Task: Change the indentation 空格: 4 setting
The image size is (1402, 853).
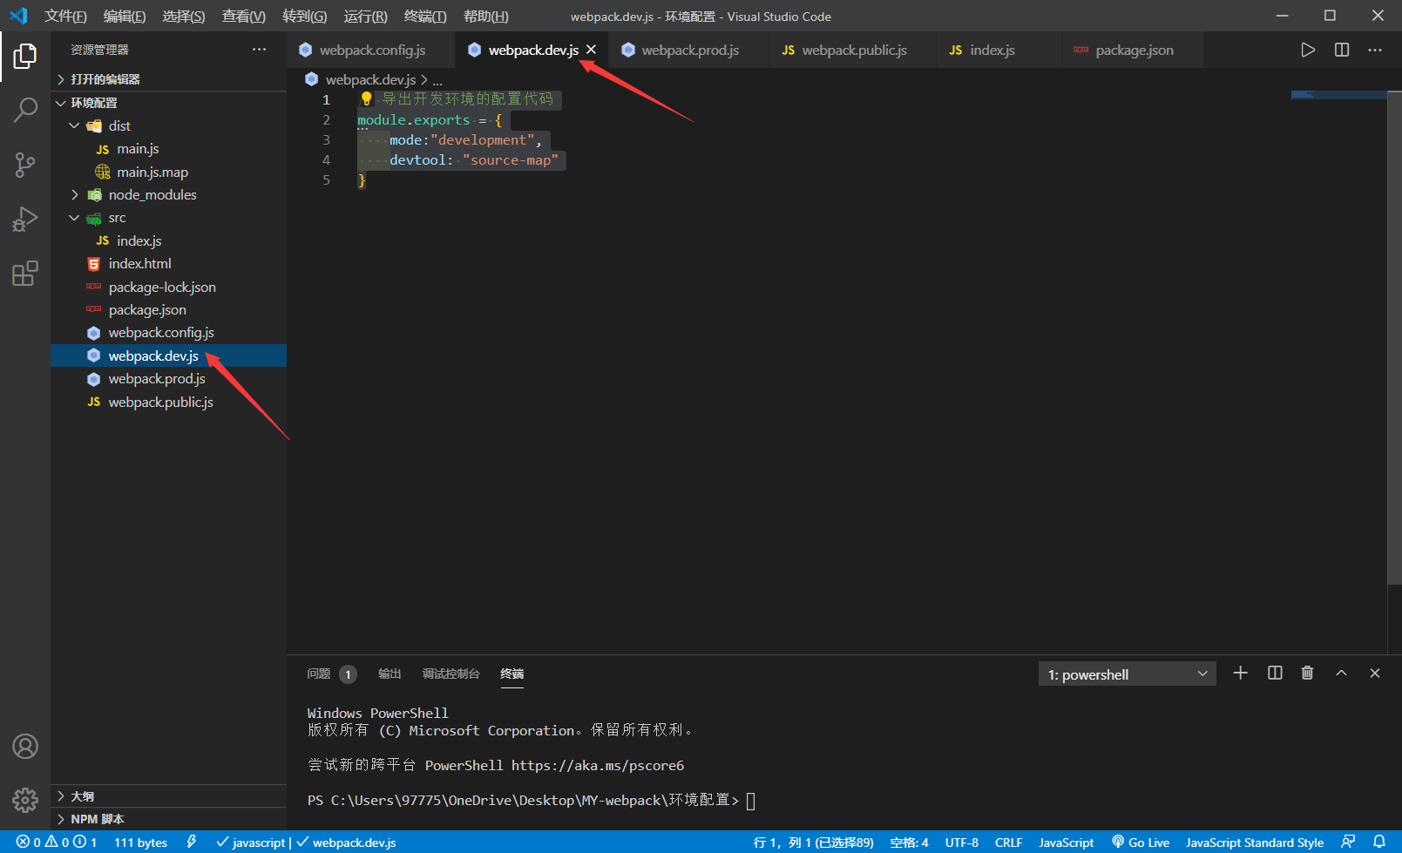Action: click(909, 842)
